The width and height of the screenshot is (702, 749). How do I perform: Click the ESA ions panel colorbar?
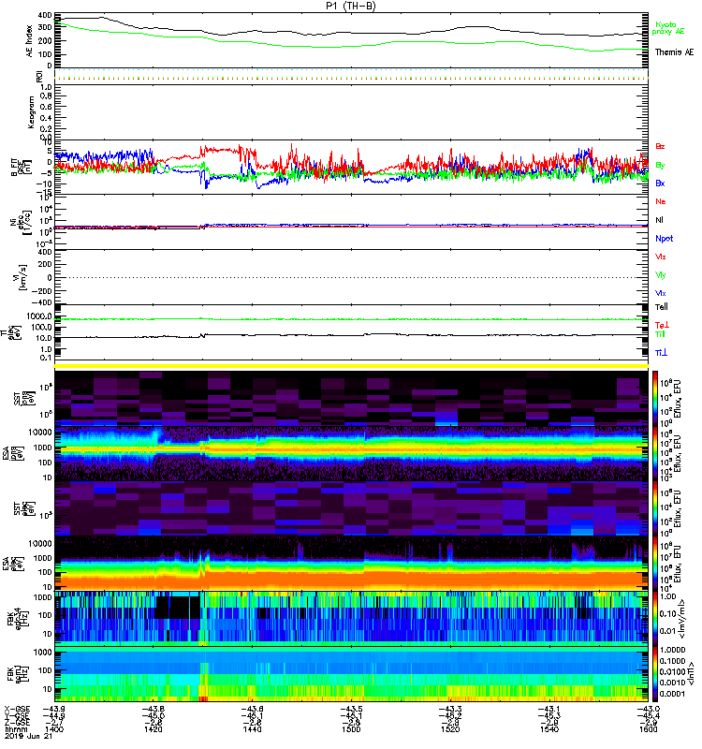pos(654,453)
